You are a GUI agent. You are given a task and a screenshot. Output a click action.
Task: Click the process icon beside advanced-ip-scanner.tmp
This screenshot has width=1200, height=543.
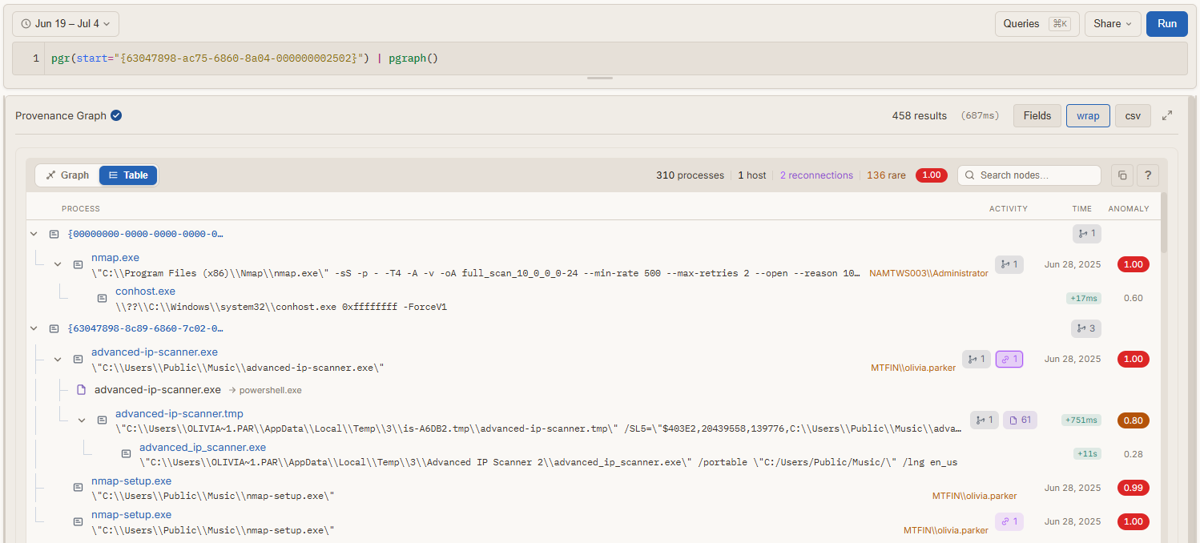click(x=102, y=420)
